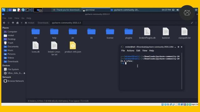
Task: Open the file manager View menu
Action: tap(17, 18)
